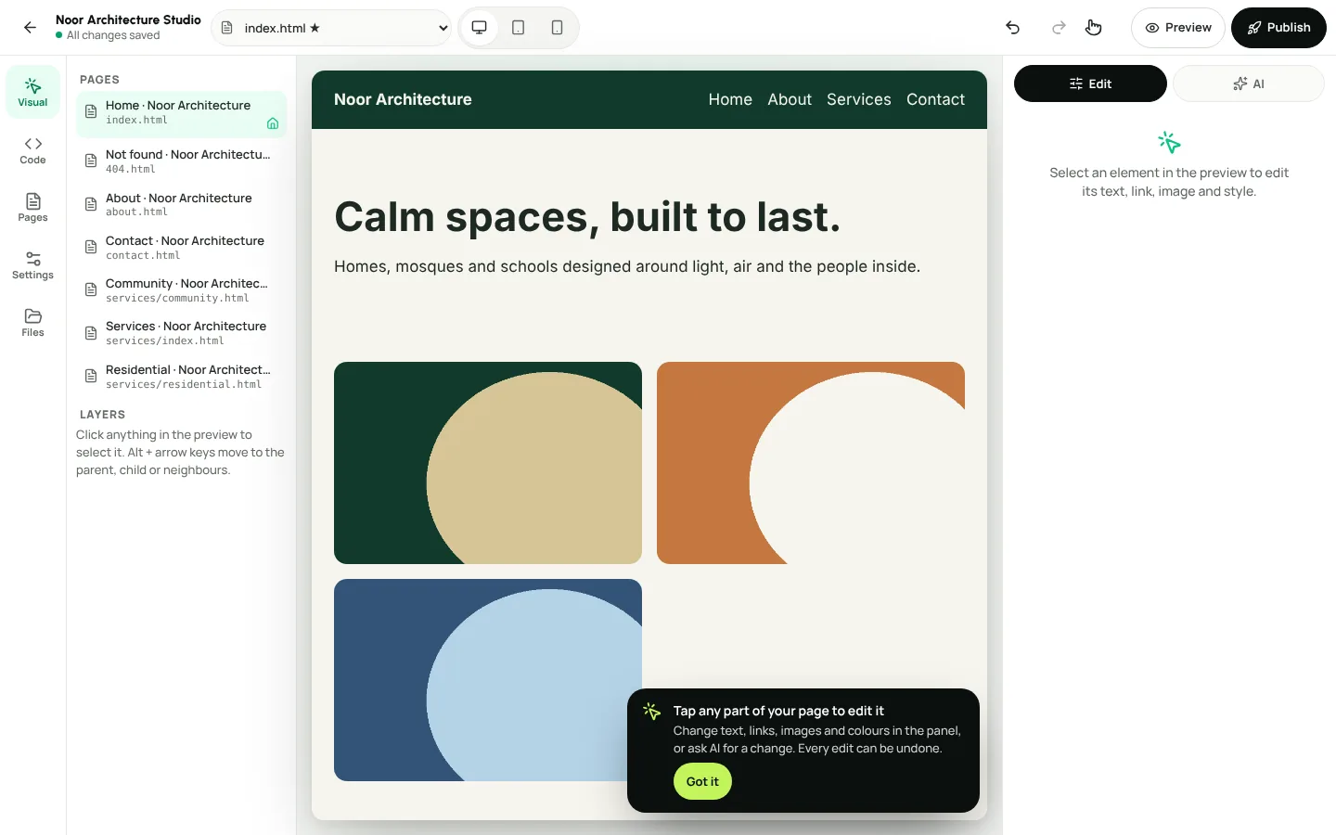Switch to mobile phone viewport icon
The image size is (1336, 835).
558,28
